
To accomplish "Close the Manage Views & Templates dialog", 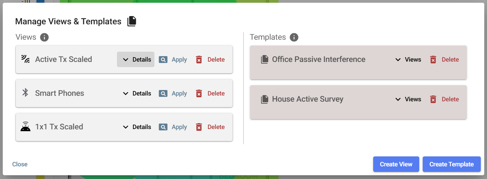I will (x=20, y=164).
